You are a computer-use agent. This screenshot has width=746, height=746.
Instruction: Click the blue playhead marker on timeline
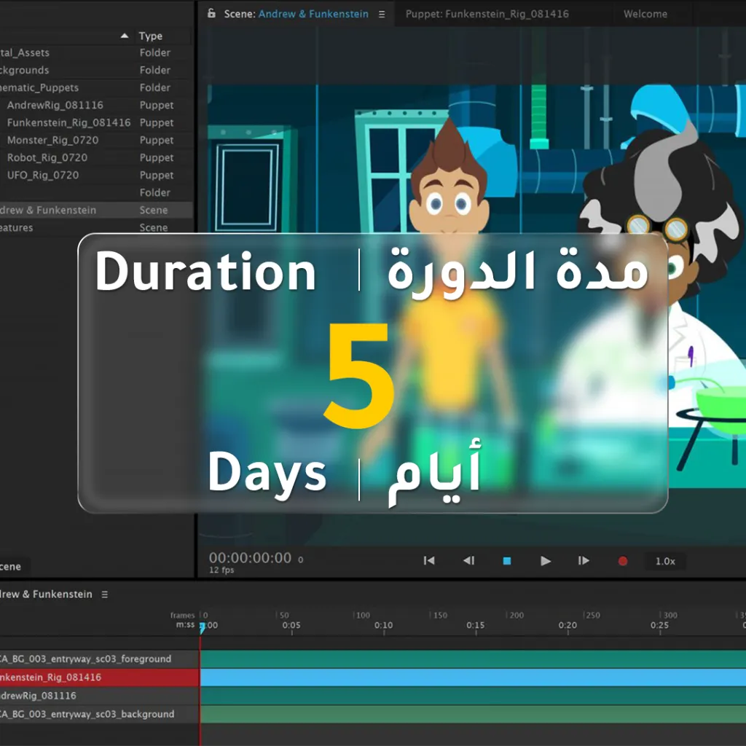(x=203, y=628)
